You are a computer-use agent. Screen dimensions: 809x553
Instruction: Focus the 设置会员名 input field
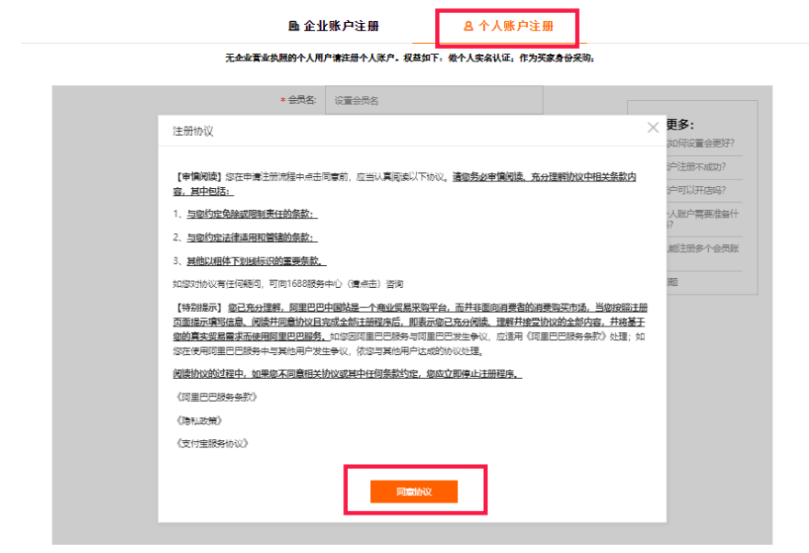click(433, 100)
